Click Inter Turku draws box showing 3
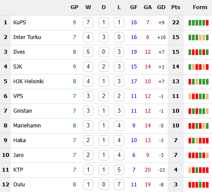The image size is (212, 192). [103, 37]
